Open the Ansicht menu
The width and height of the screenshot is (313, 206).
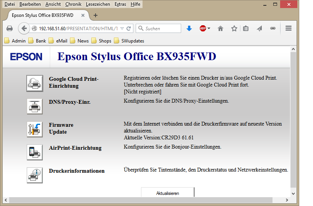point(53,4)
